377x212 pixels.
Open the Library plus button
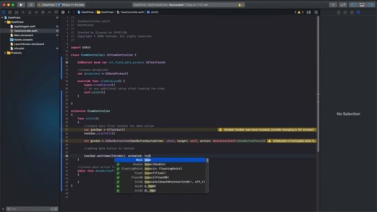[x=333, y=5]
